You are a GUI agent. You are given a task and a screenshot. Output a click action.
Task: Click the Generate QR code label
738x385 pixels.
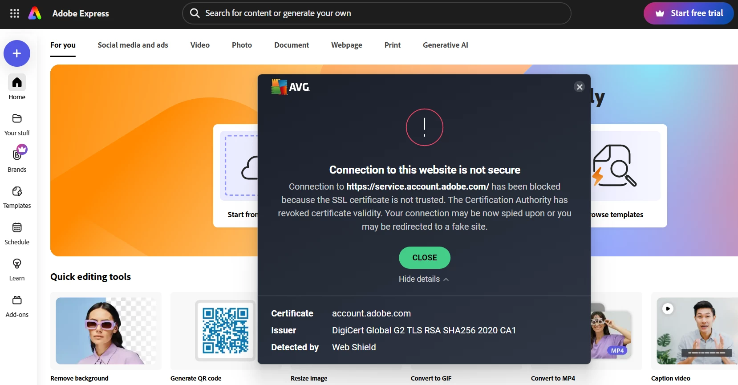coord(196,378)
